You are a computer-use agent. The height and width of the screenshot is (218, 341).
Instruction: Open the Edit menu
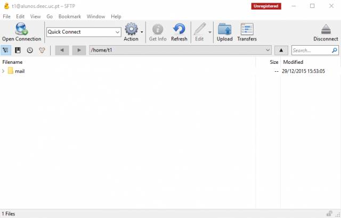[x=20, y=16]
